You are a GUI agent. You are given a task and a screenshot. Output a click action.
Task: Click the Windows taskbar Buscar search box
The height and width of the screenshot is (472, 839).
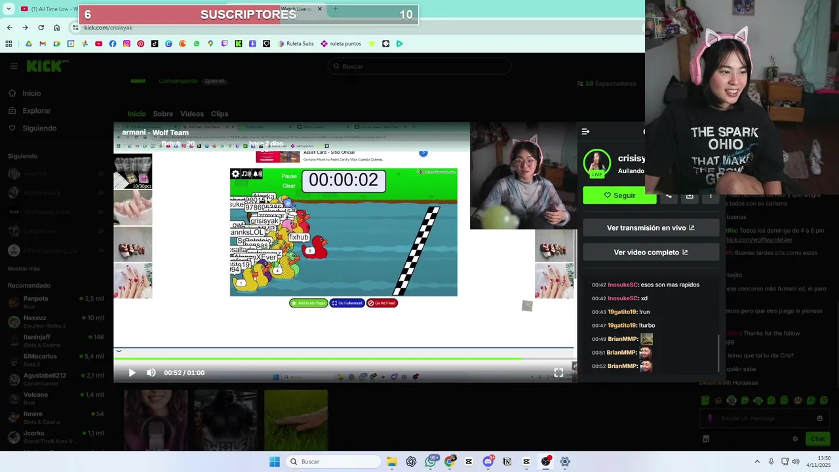(332, 462)
